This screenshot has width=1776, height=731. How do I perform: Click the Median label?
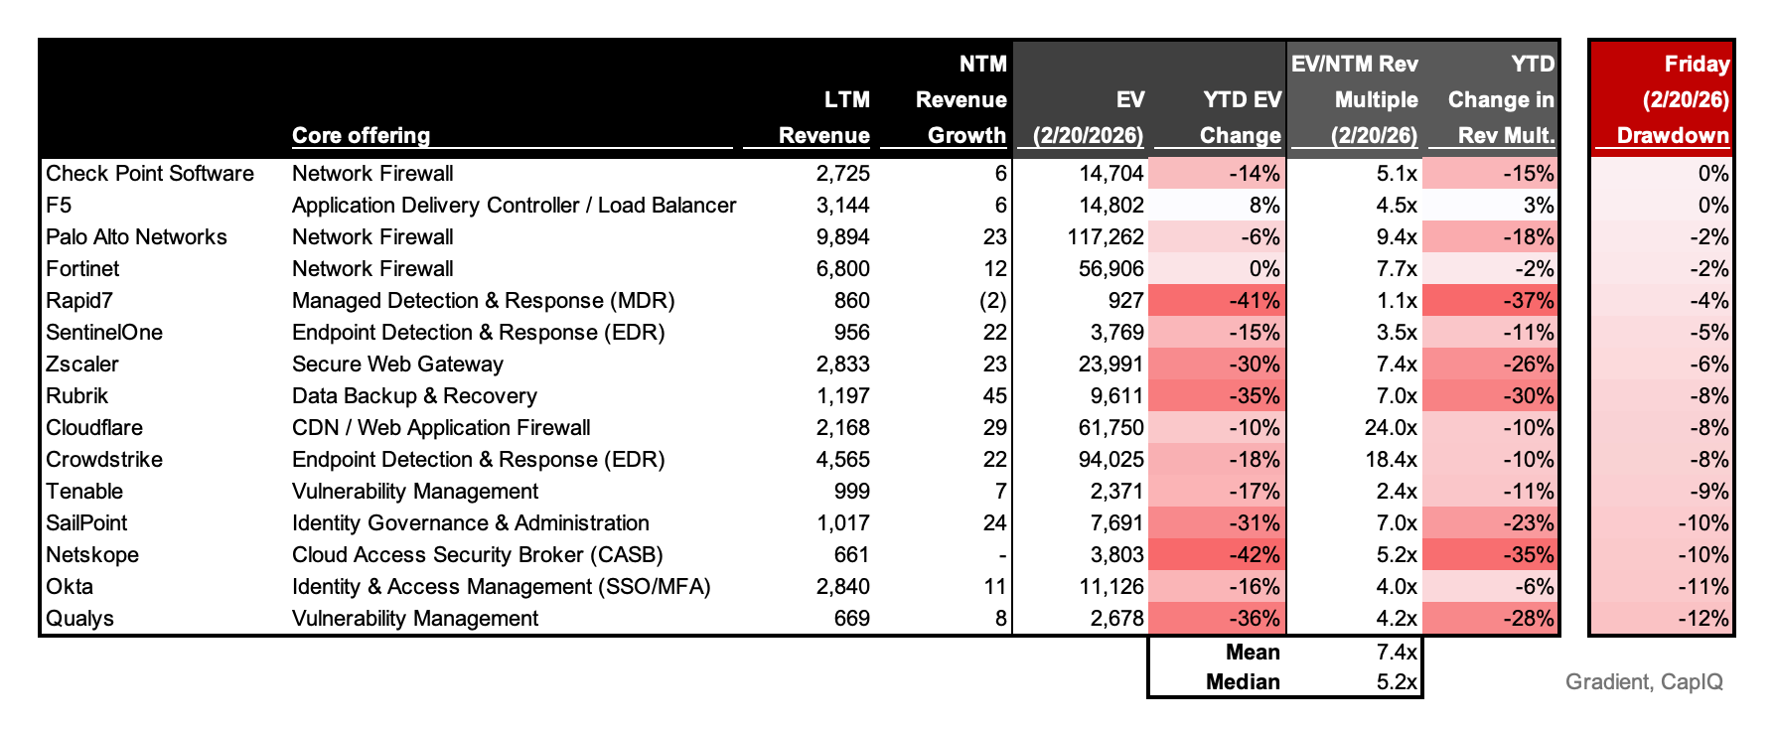point(1243,681)
